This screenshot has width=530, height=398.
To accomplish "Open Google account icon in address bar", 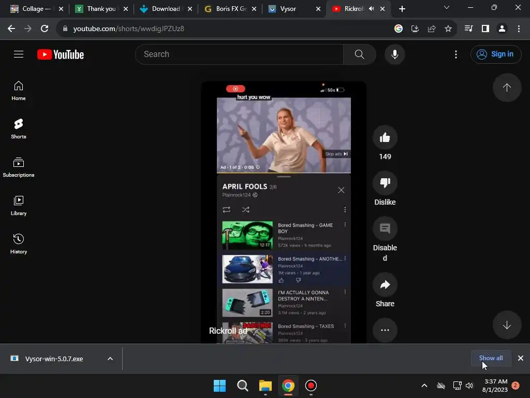I will pyautogui.click(x=398, y=29).
